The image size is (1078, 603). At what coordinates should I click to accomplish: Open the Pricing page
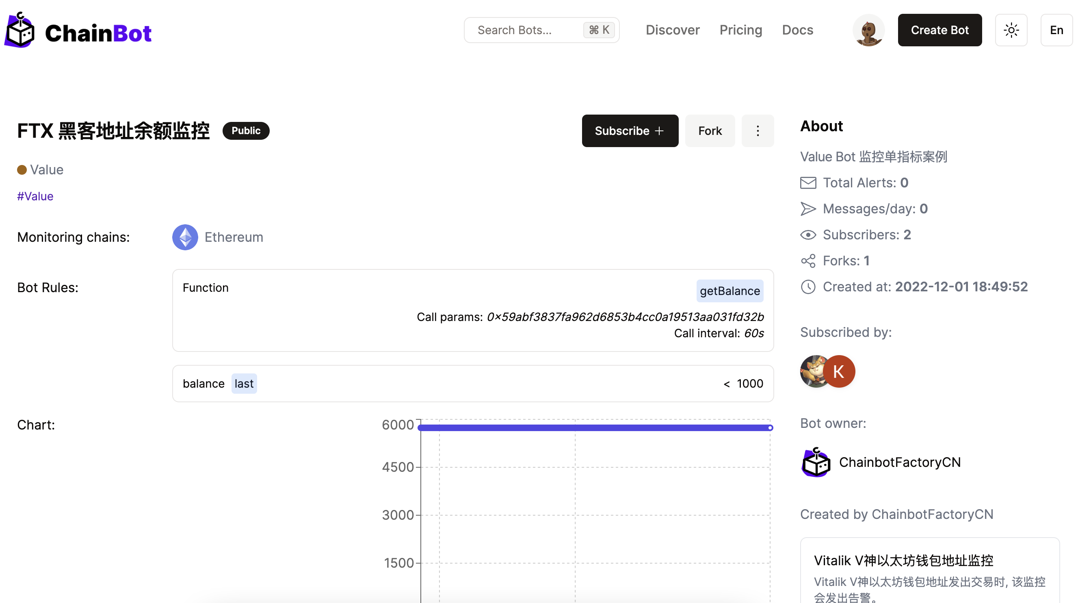tap(740, 30)
